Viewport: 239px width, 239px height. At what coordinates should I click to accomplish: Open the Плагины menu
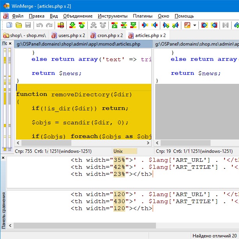tap(142, 16)
